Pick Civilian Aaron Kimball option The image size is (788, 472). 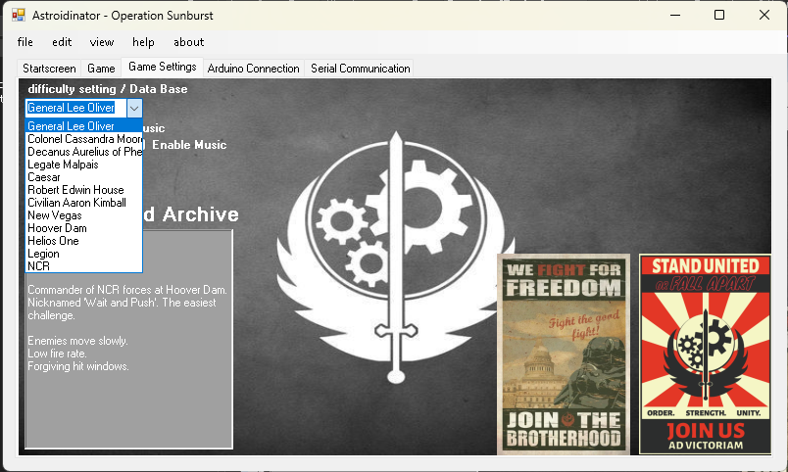point(84,203)
